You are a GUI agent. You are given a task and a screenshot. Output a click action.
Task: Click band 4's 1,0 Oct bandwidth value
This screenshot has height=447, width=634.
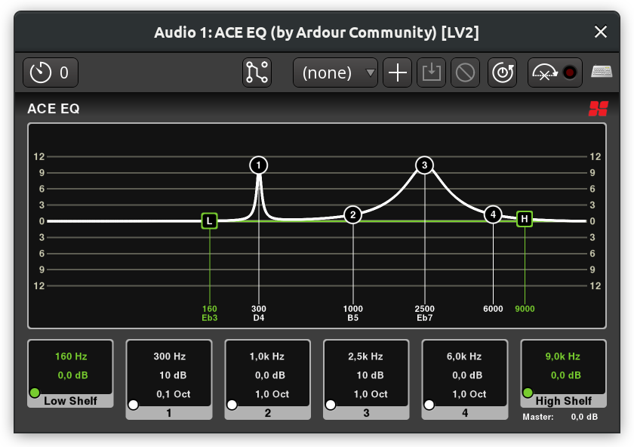coord(469,394)
